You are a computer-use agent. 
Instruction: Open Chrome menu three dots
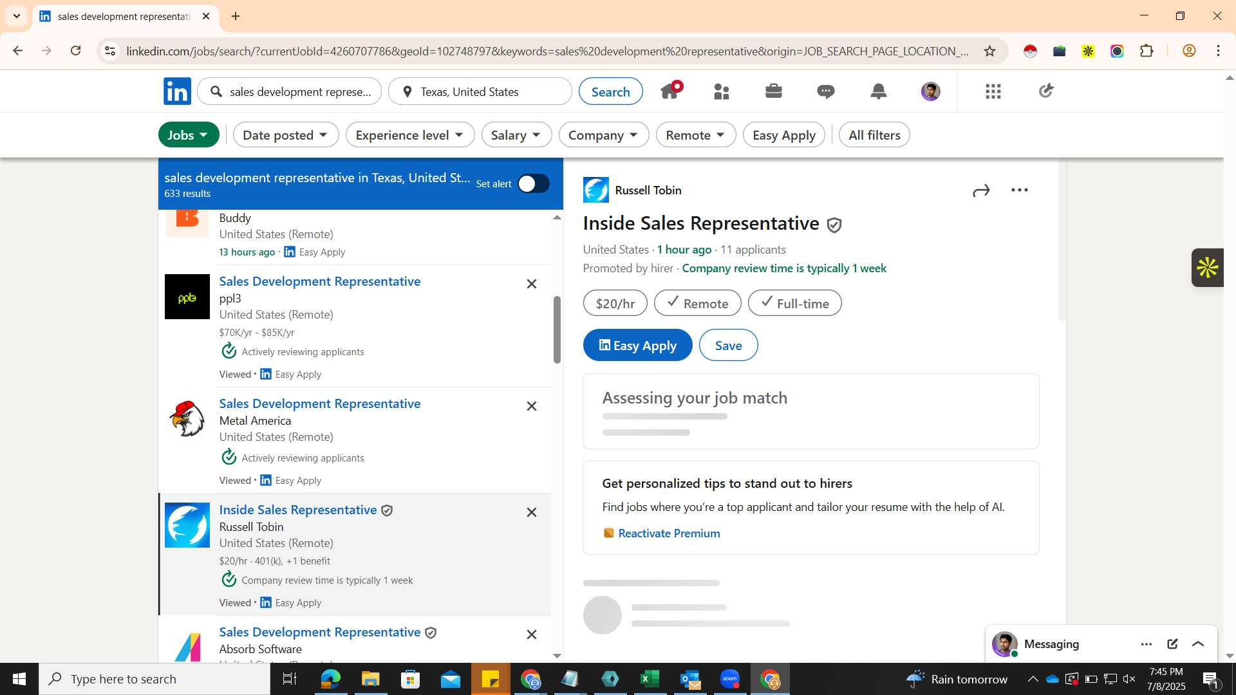coord(1218,51)
